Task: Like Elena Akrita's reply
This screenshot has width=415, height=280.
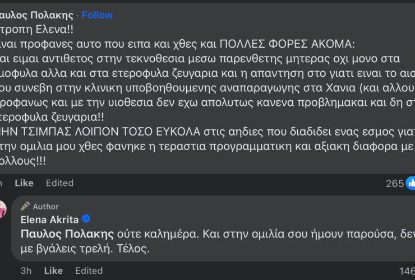Action: tap(53, 270)
